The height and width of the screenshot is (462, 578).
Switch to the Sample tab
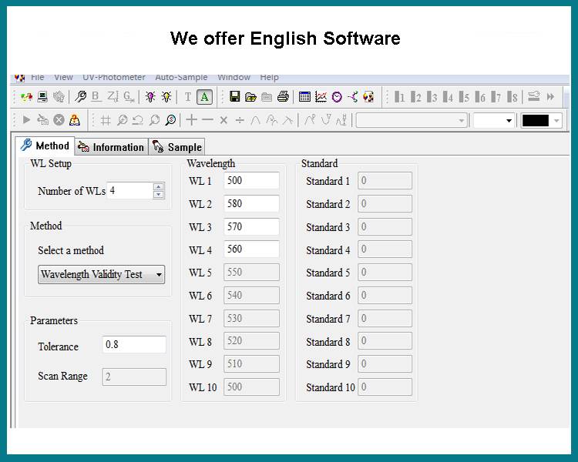[177, 147]
